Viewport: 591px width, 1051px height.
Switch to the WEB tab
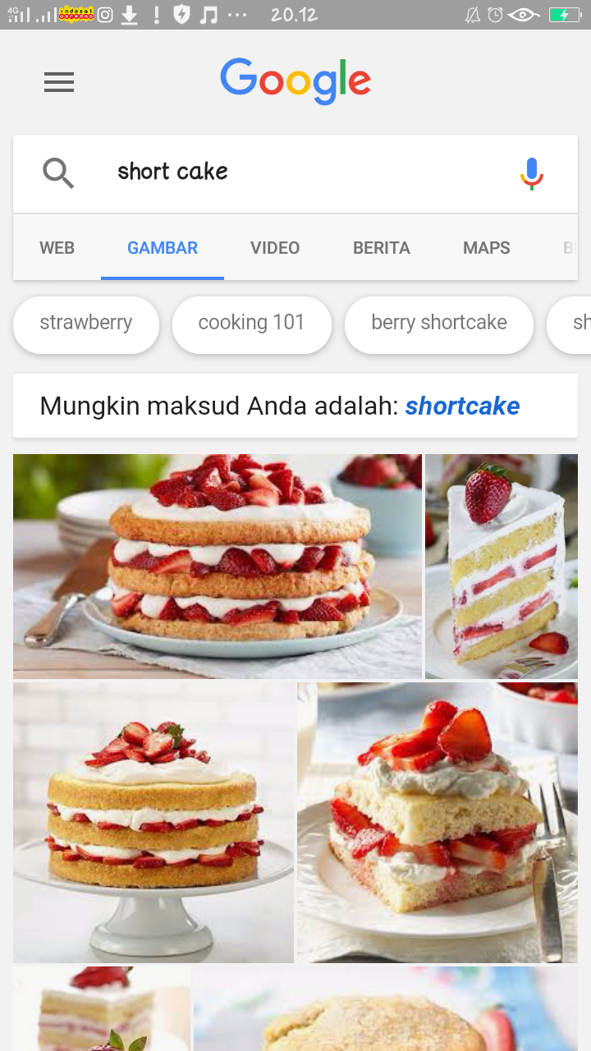click(57, 248)
